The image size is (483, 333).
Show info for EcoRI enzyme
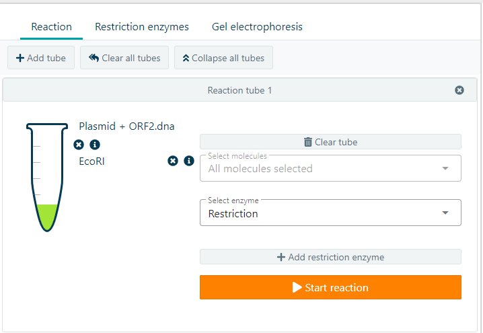189,161
